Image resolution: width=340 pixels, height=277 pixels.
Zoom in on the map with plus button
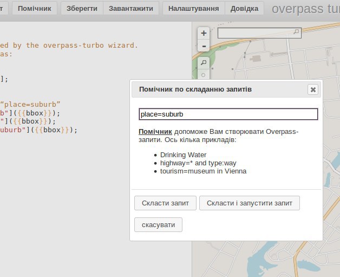[204, 33]
